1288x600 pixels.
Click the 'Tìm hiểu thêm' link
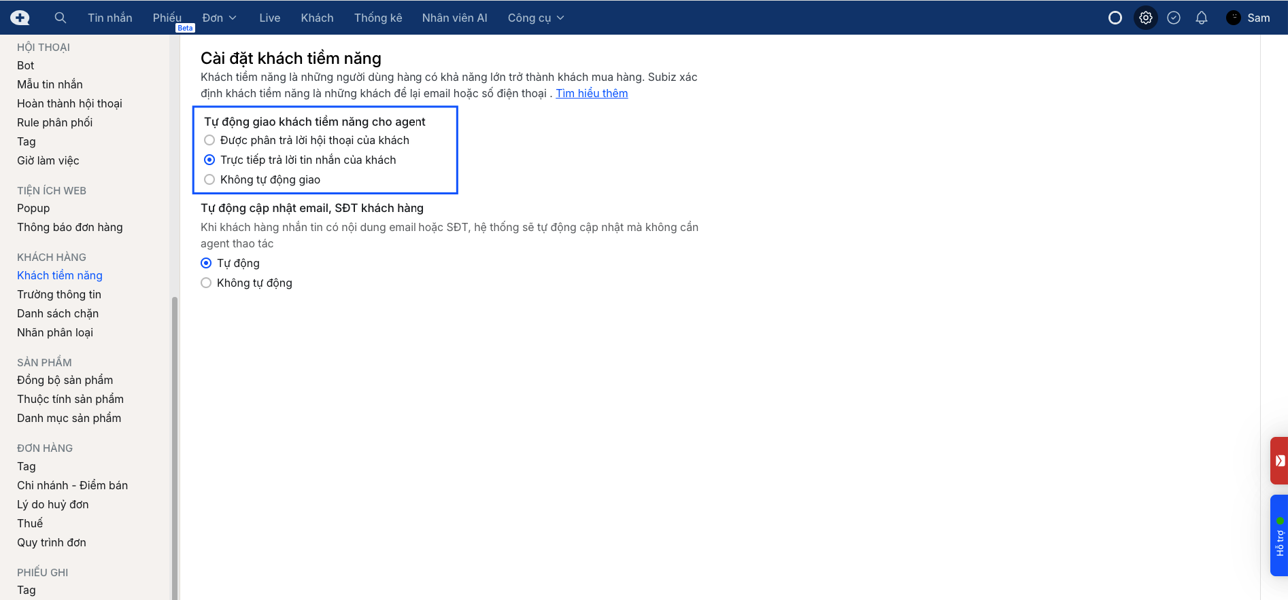592,93
